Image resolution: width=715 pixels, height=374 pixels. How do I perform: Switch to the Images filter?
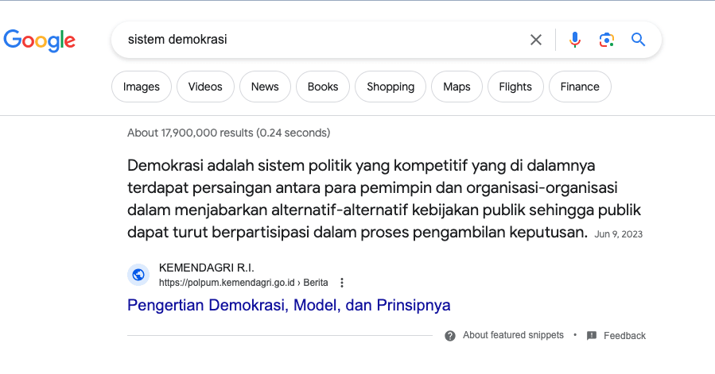pos(142,87)
